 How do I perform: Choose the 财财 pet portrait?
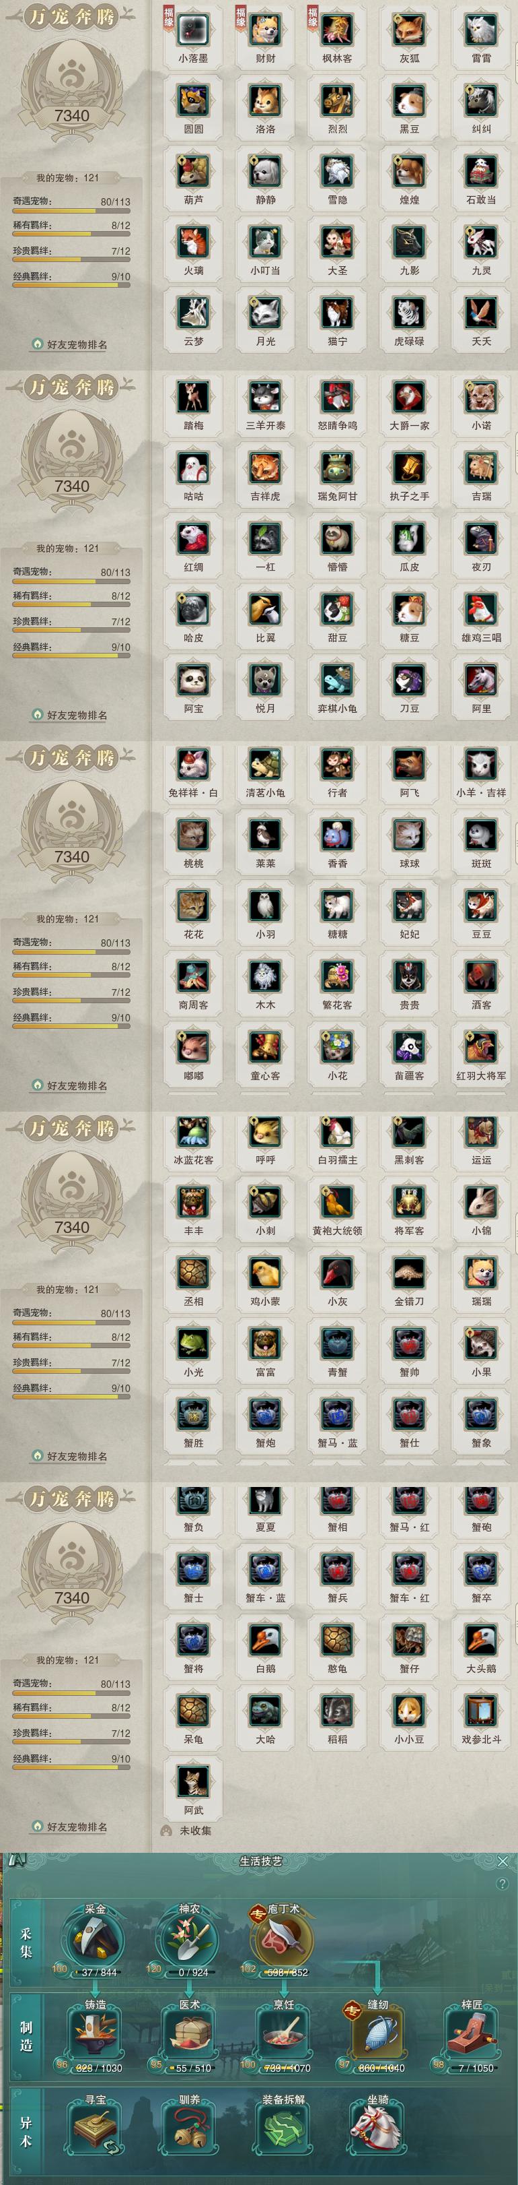[265, 30]
